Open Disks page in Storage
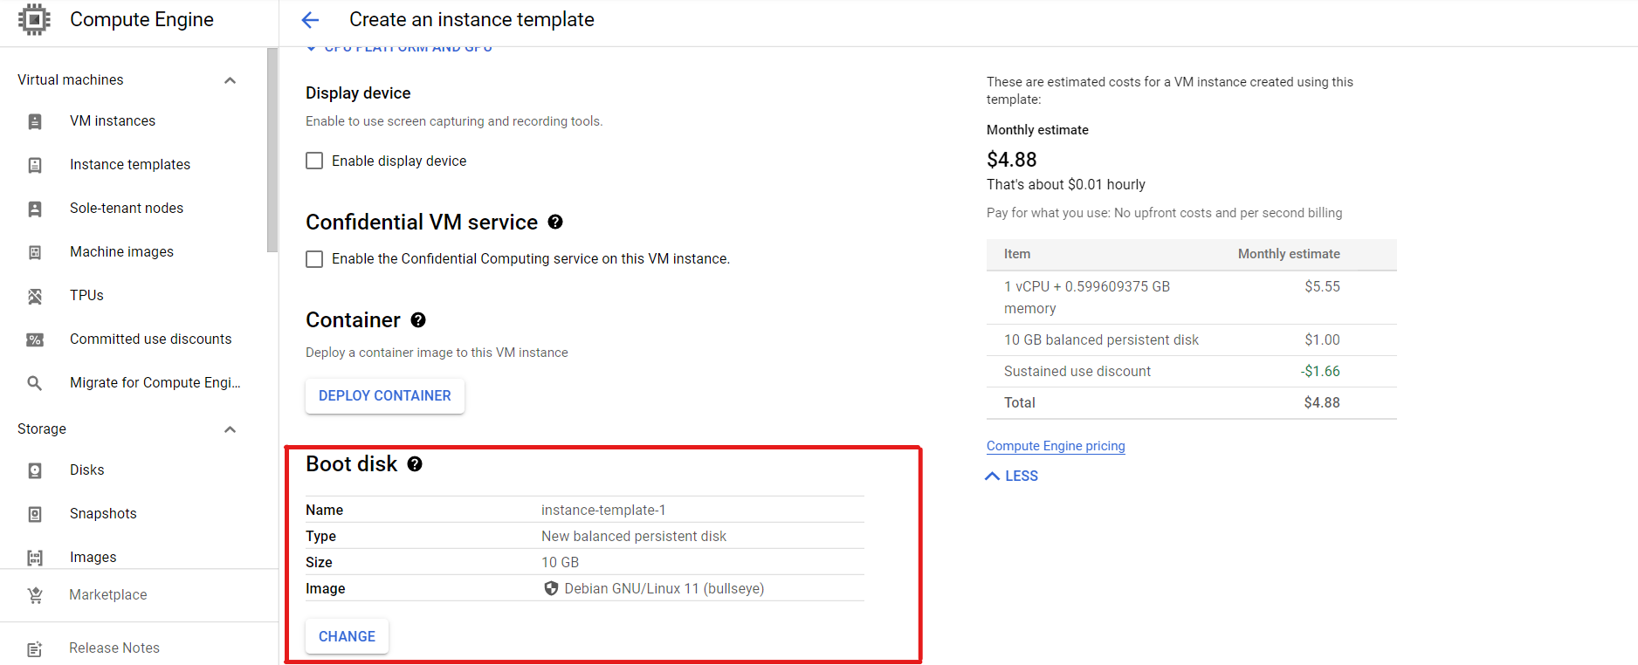 click(86, 470)
